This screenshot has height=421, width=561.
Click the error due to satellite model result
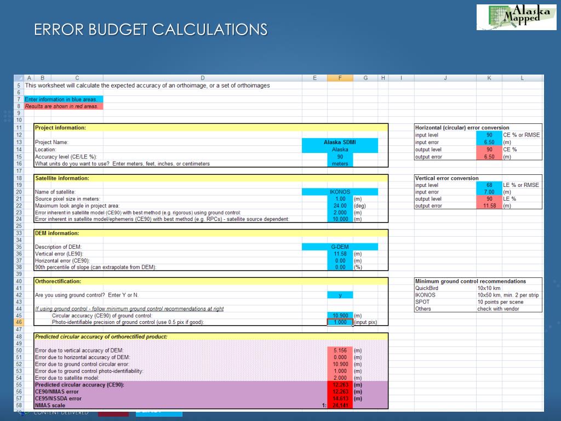[340, 378]
